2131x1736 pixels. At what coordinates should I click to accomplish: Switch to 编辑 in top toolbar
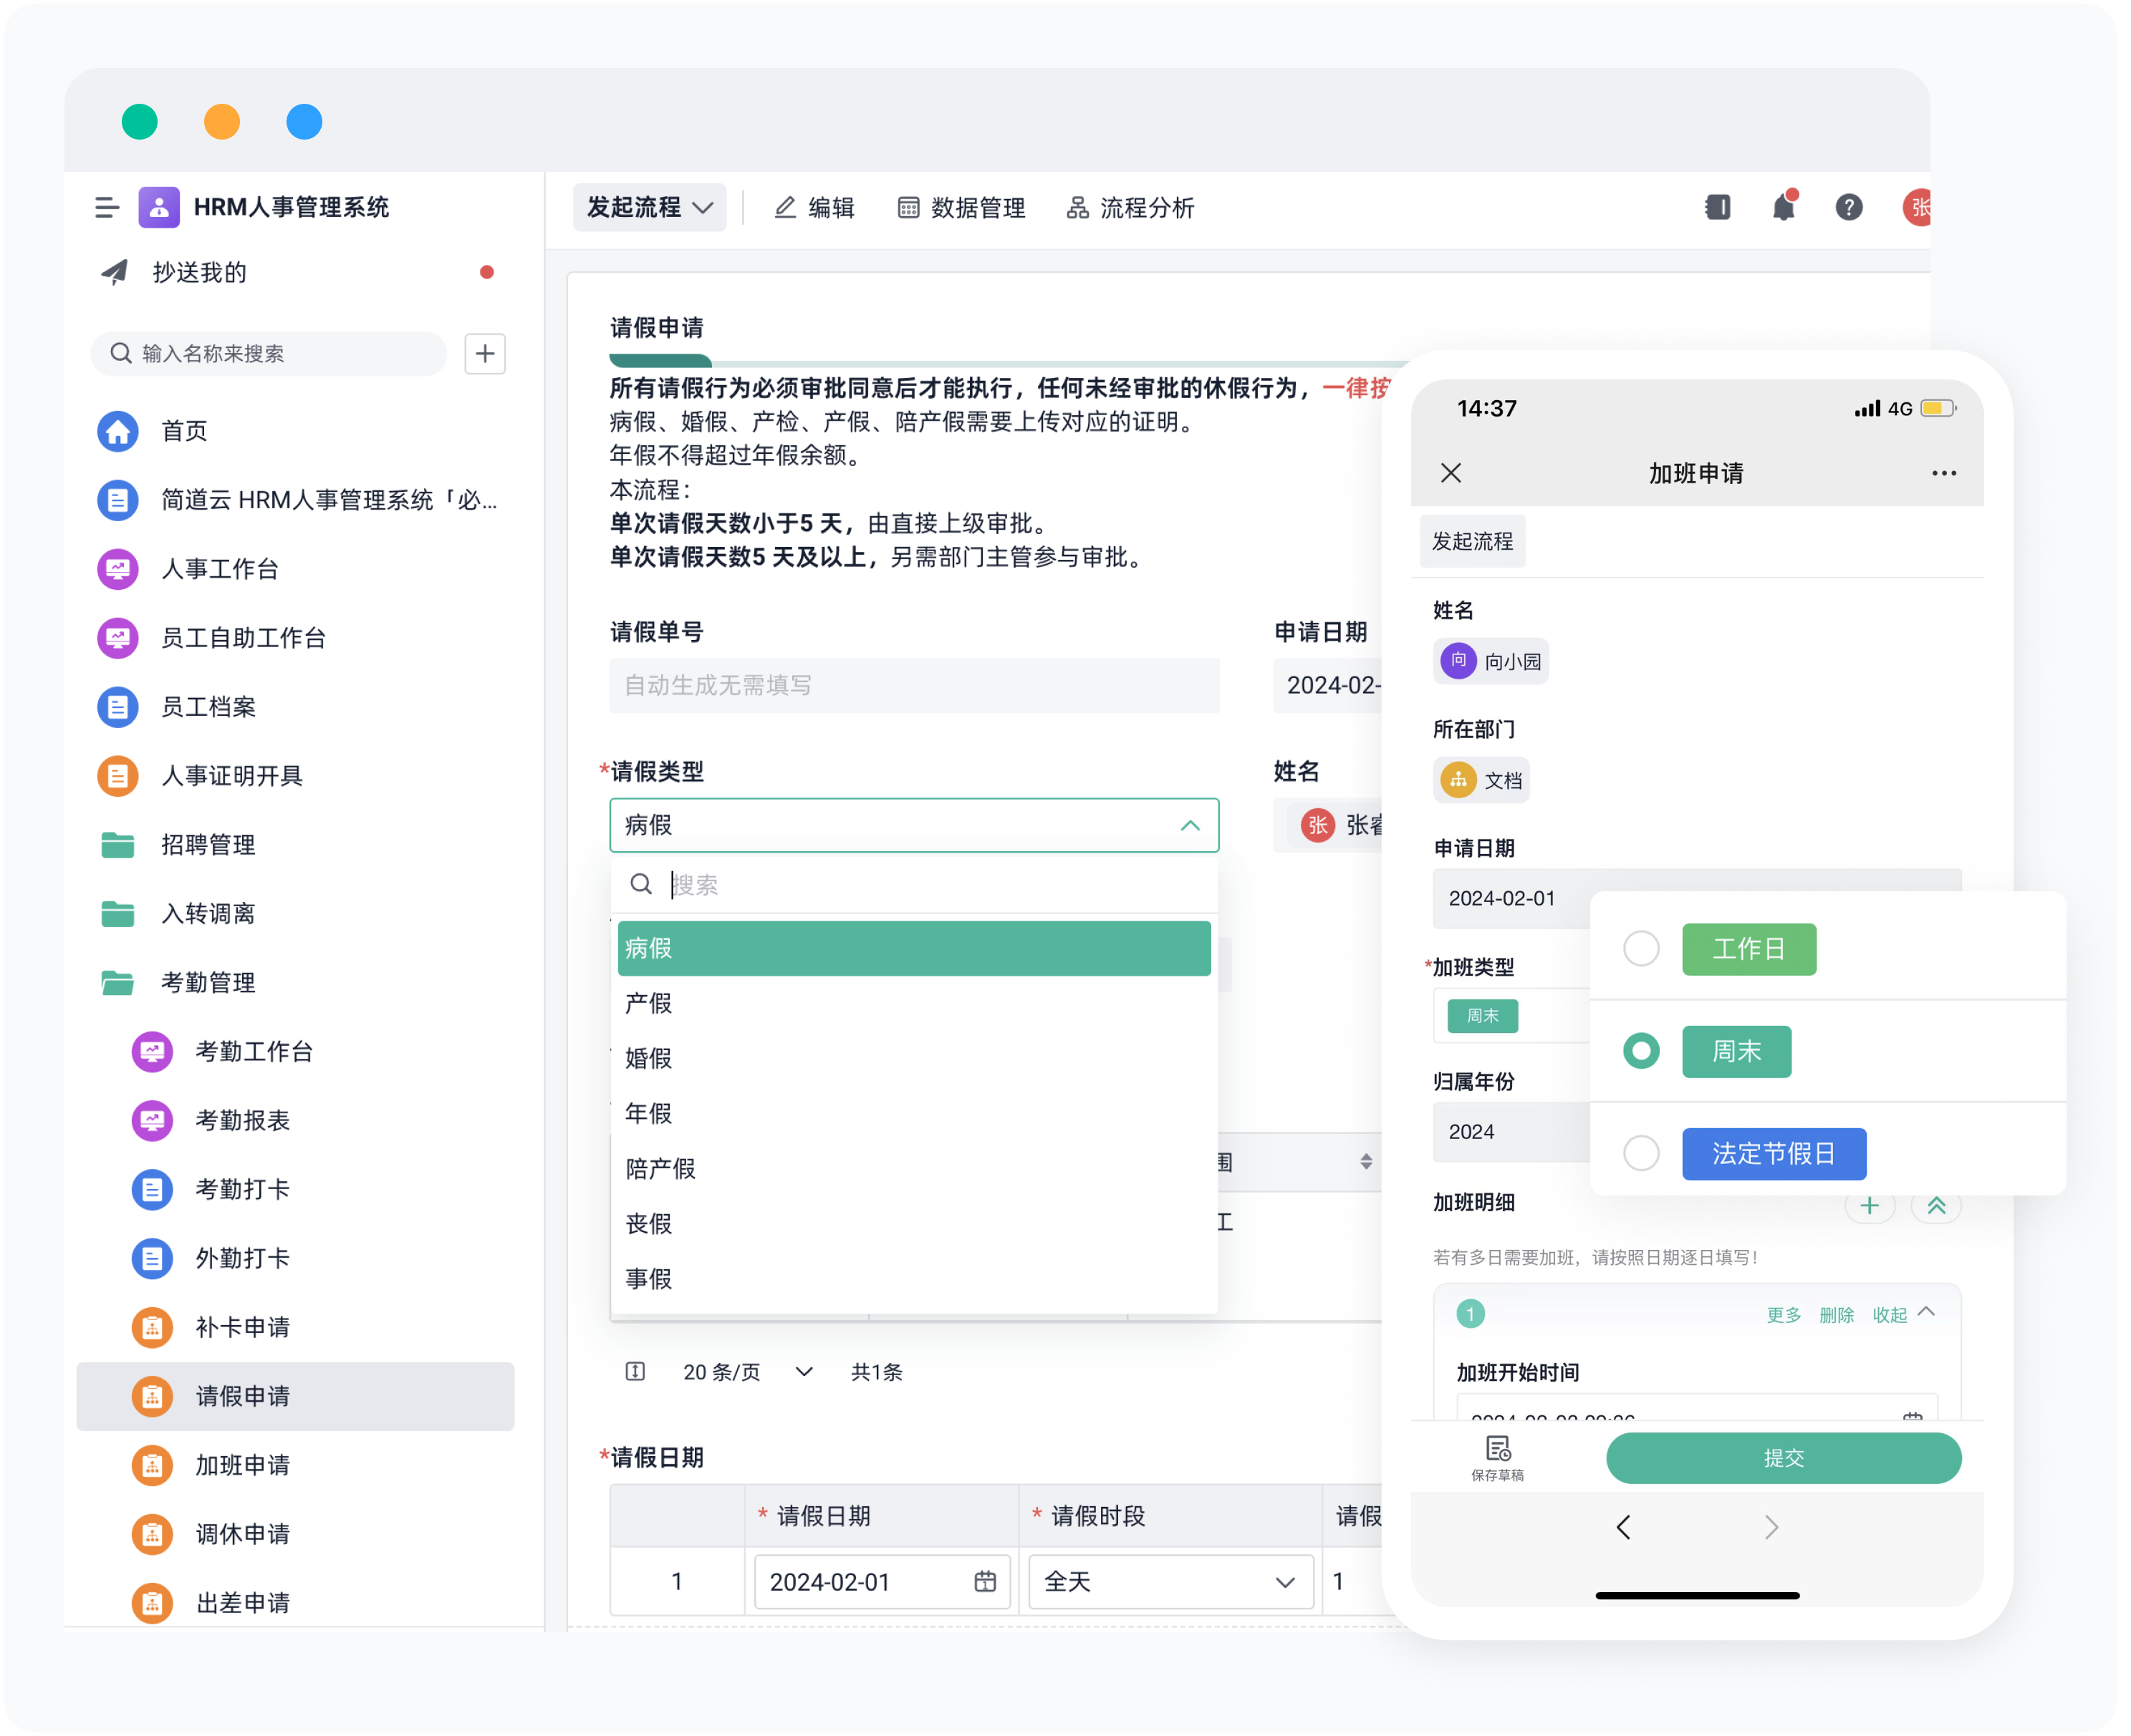pos(814,207)
